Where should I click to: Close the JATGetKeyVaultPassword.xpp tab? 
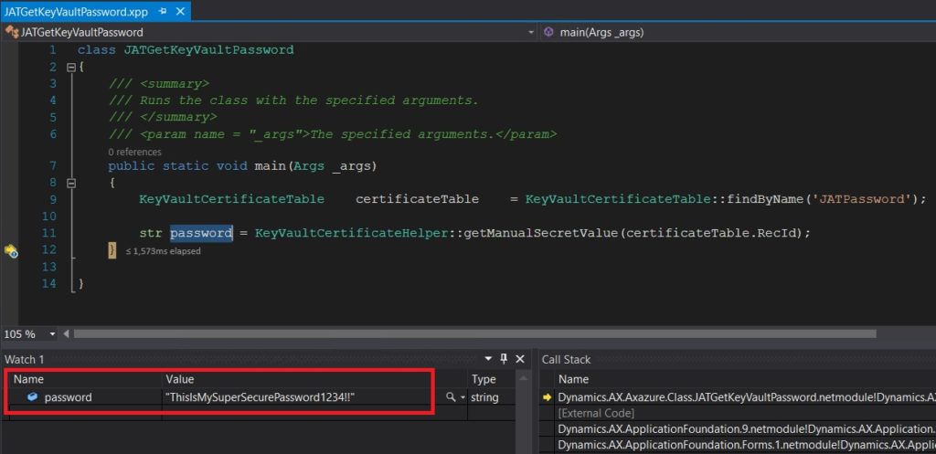[x=180, y=11]
